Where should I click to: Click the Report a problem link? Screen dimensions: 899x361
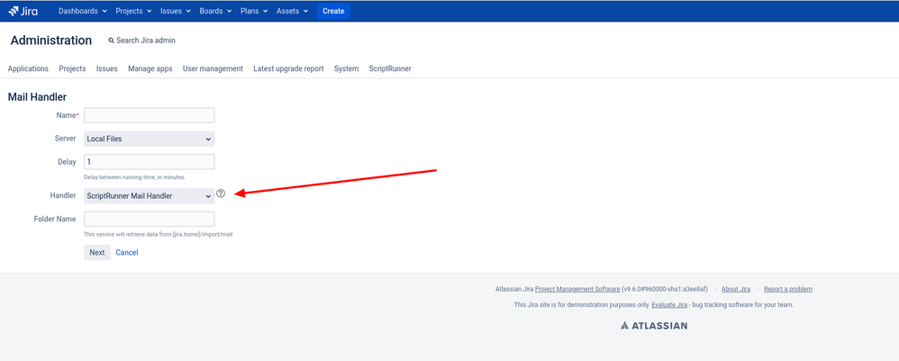click(788, 289)
